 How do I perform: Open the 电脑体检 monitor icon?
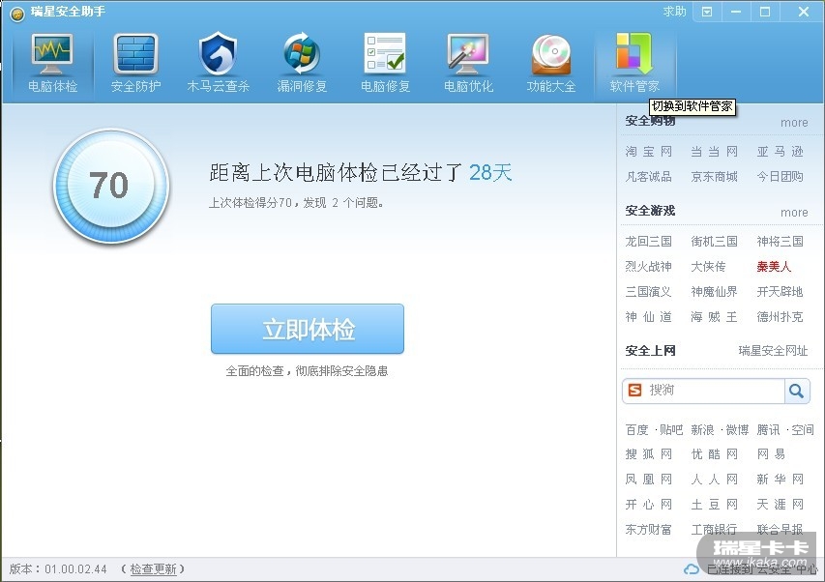(52, 53)
